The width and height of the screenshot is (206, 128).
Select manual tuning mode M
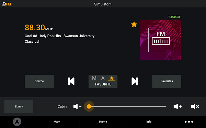point(94,78)
